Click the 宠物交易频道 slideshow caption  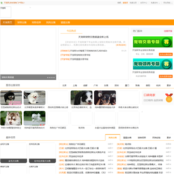point(8,77)
